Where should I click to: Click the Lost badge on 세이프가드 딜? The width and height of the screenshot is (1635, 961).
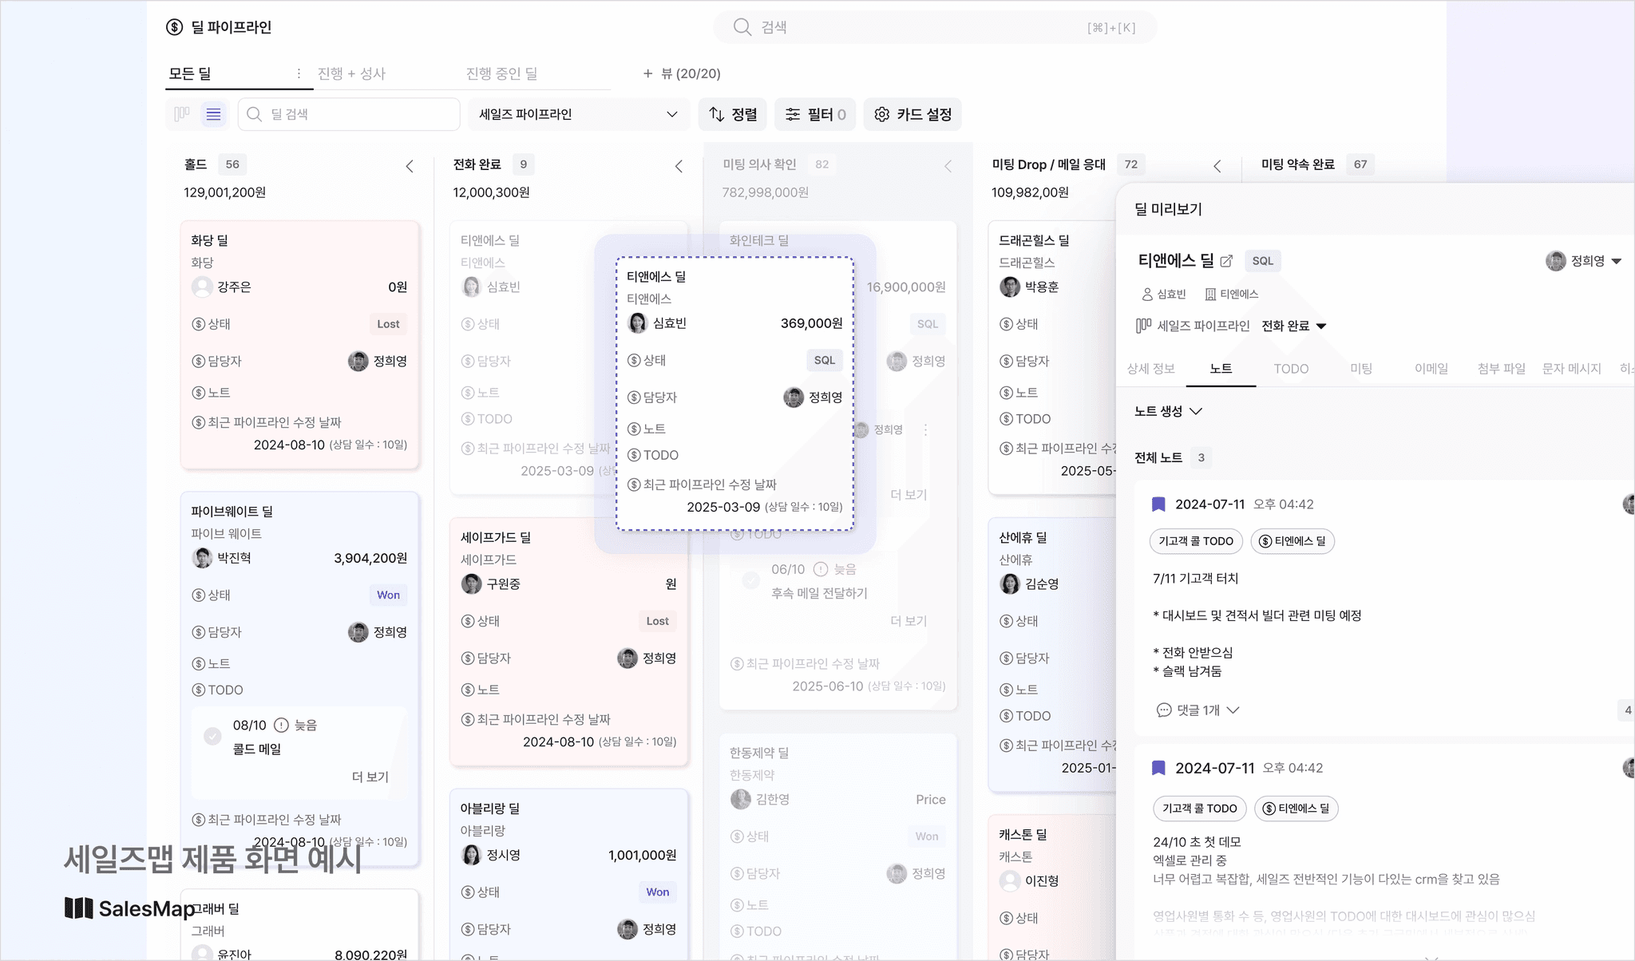(657, 621)
